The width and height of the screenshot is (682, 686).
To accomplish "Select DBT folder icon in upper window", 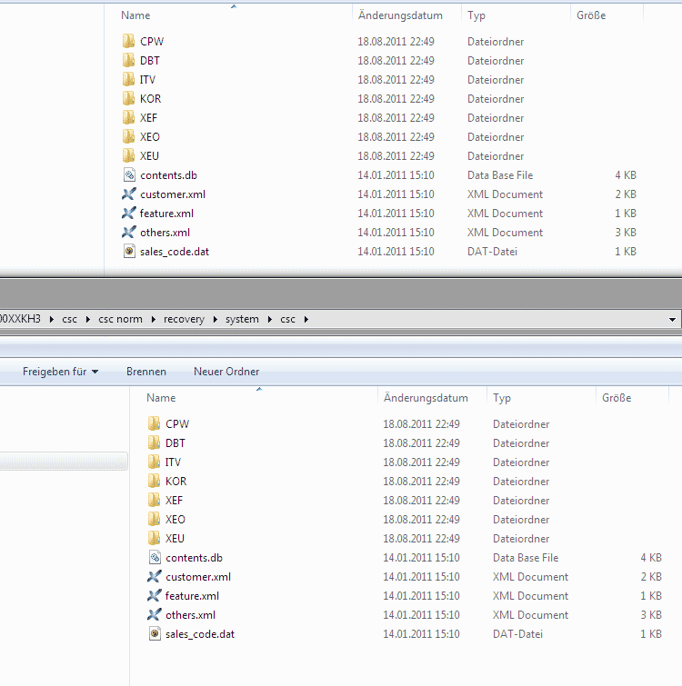I will pos(128,60).
